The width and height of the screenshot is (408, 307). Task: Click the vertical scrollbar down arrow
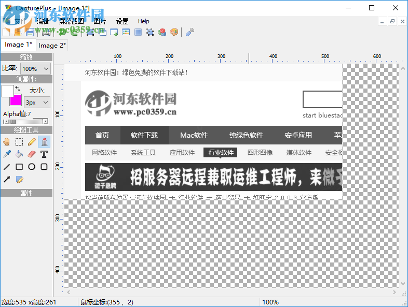403,284
